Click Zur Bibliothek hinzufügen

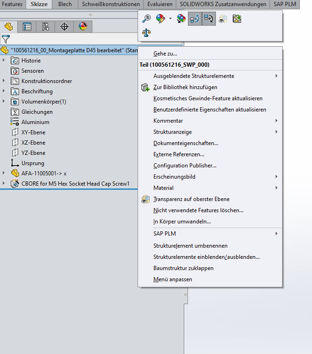[x=210, y=87]
